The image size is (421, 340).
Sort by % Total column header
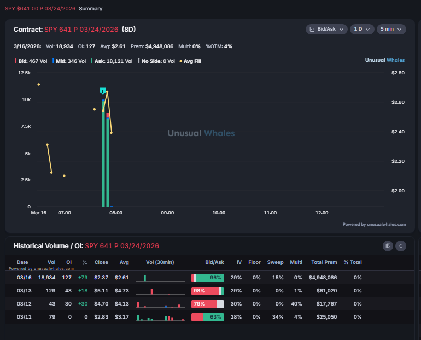[353, 262]
